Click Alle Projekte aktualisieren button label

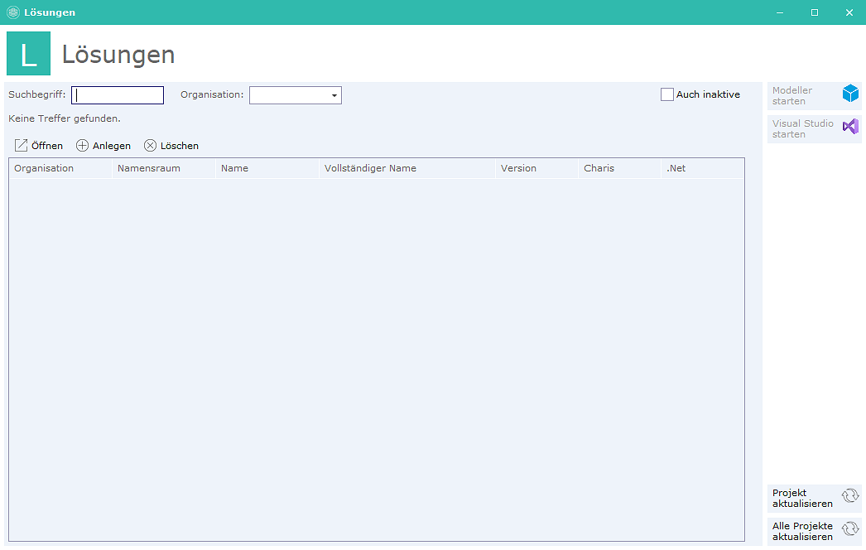click(x=802, y=531)
